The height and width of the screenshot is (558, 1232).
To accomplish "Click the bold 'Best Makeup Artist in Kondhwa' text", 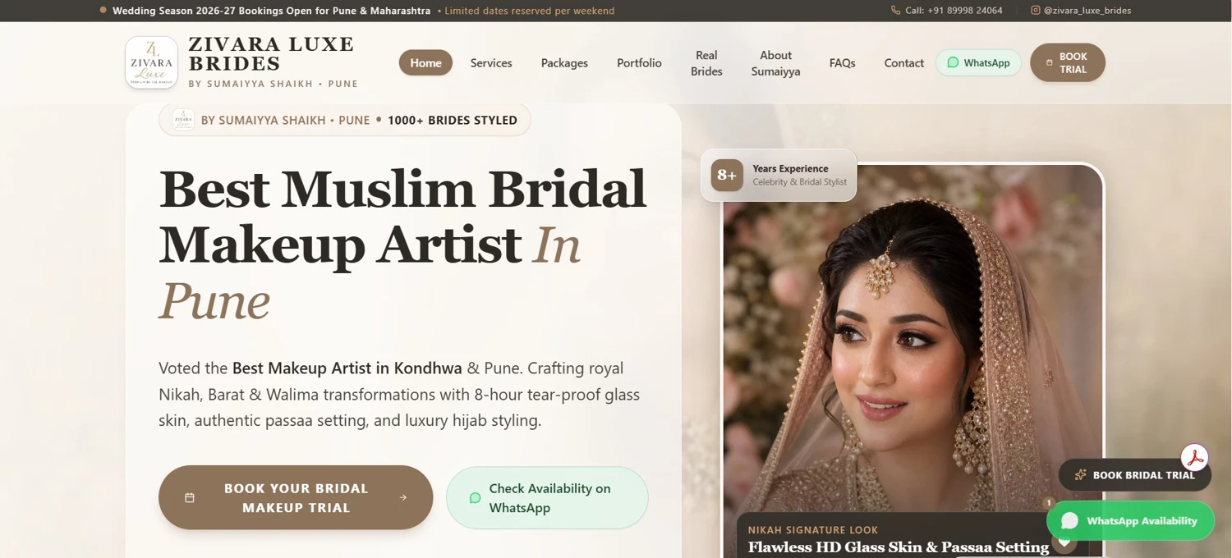I will (347, 368).
